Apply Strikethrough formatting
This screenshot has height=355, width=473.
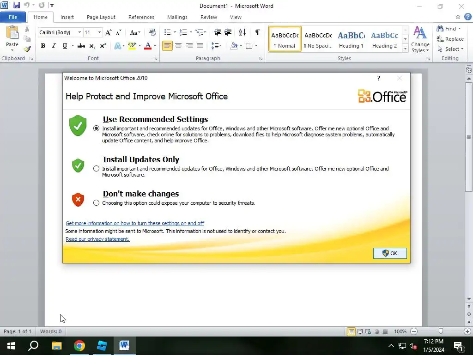81,46
